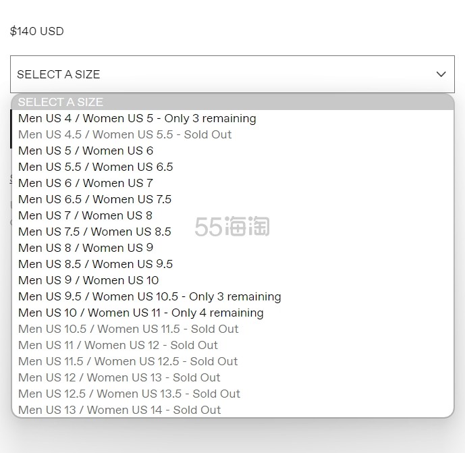Image resolution: width=465 pixels, height=453 pixels.
Task: Choose Men US 7.5 / Women US 8.5
Action: pyautogui.click(x=95, y=232)
